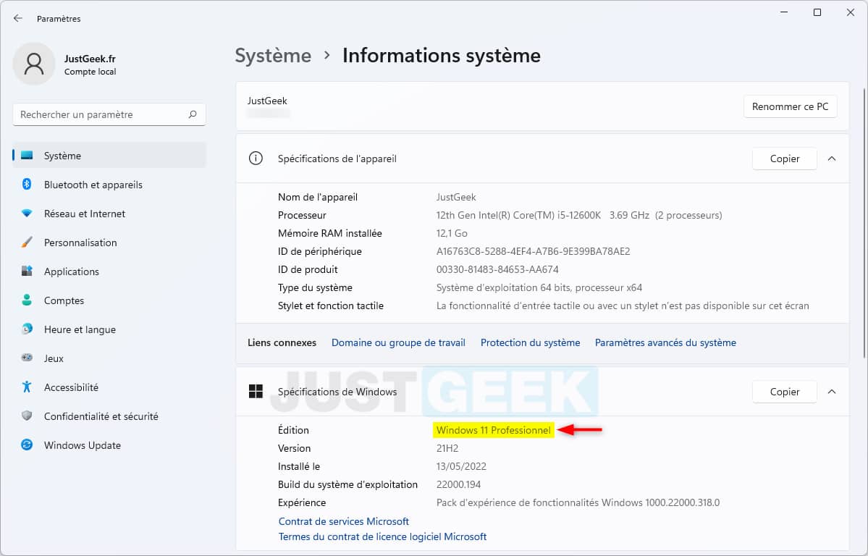Click the Jeux gamepad icon
The height and width of the screenshot is (556, 868).
click(x=27, y=358)
